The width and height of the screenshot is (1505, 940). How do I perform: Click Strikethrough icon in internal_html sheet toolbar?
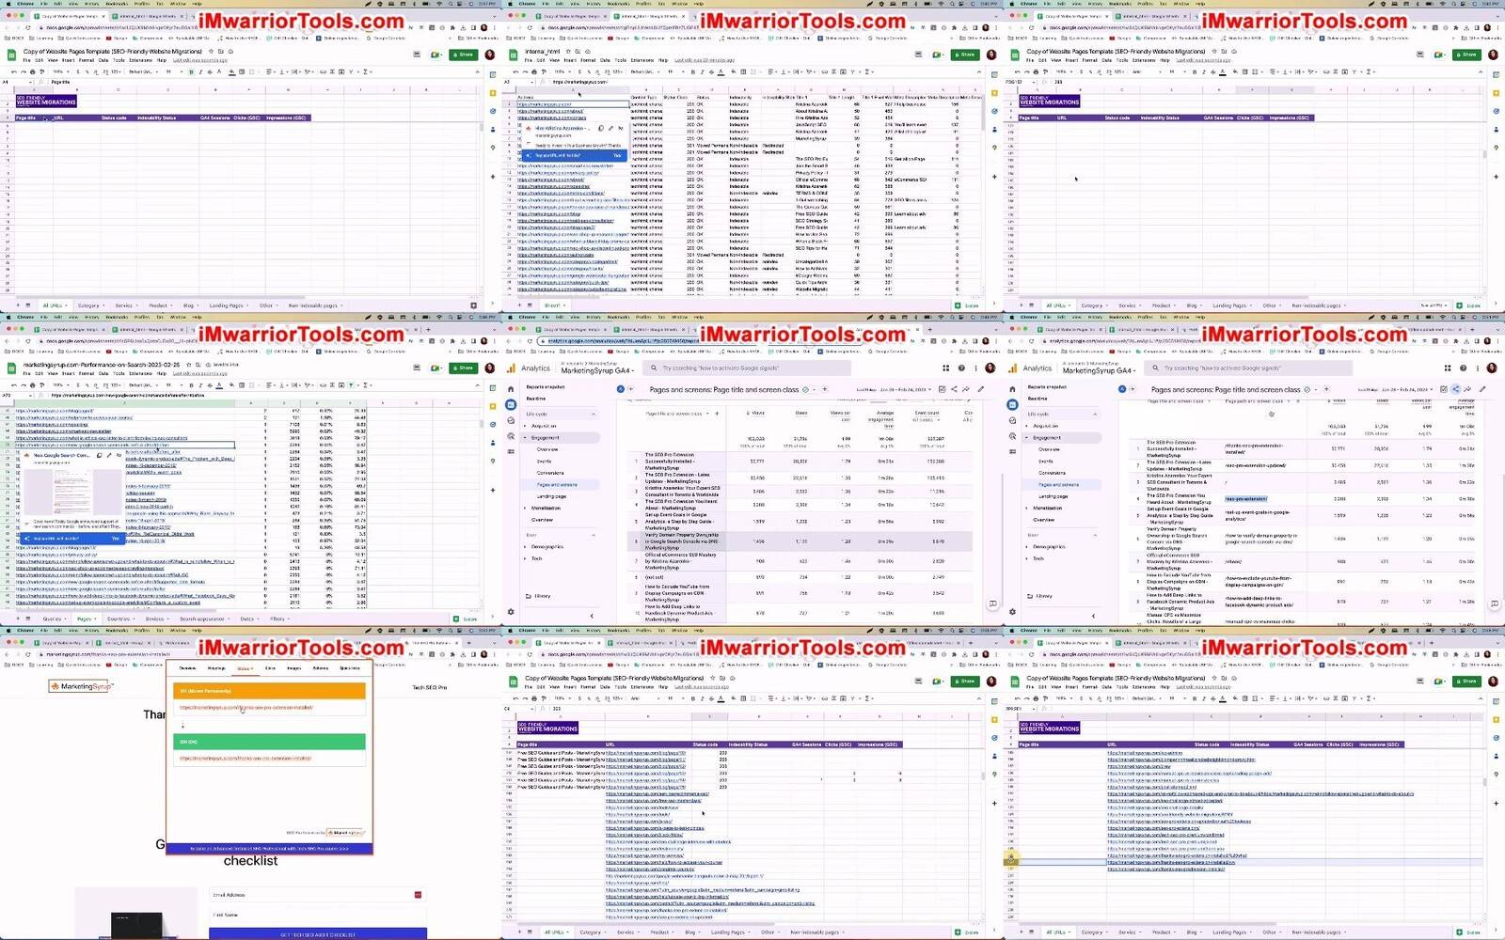(x=711, y=71)
